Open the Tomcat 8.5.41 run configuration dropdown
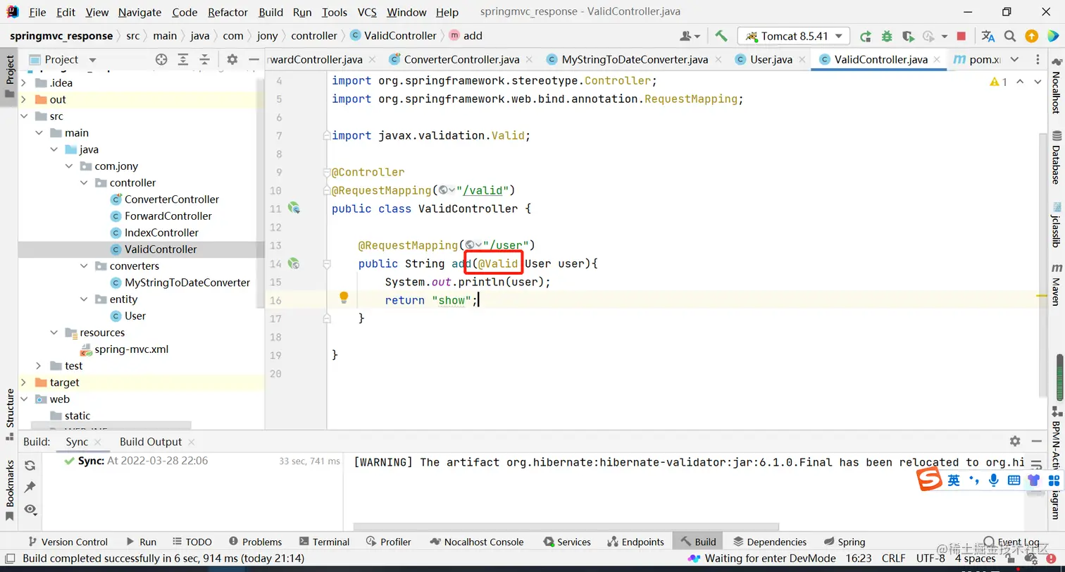Image resolution: width=1065 pixels, height=572 pixels. tap(794, 36)
